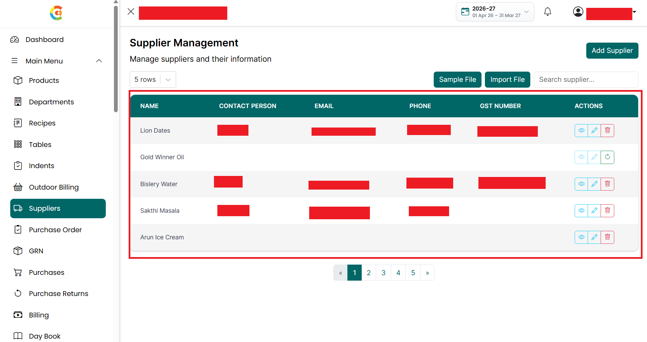Click the app logo in the sidebar
The height and width of the screenshot is (342, 647).
[x=56, y=13]
